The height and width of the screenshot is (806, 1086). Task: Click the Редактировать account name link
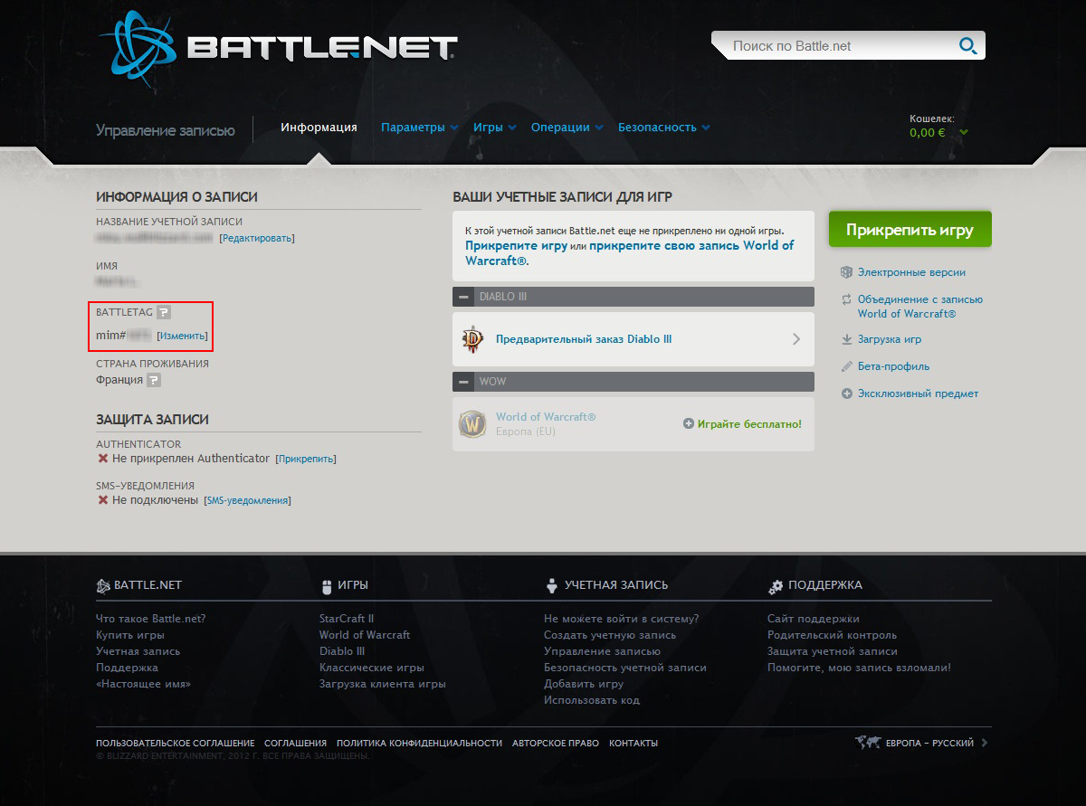tap(257, 238)
